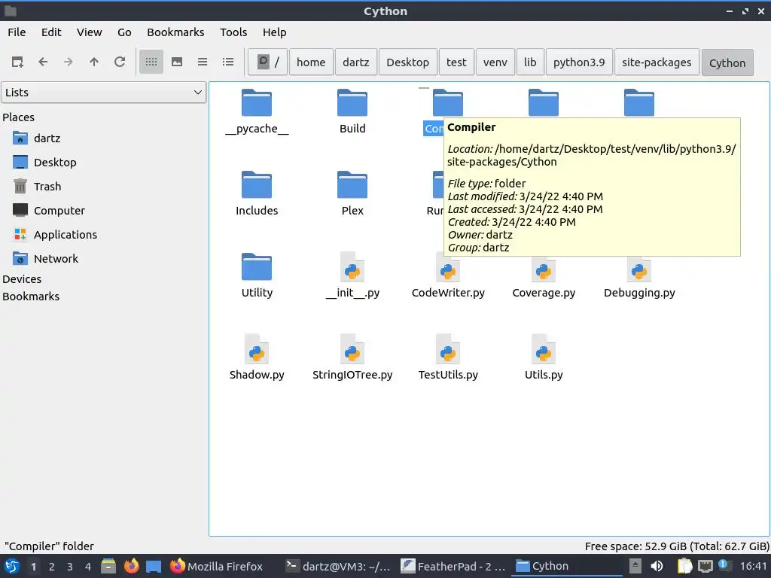The width and height of the screenshot is (771, 578).
Task: Navigate to the dartz path button
Action: coord(356,62)
